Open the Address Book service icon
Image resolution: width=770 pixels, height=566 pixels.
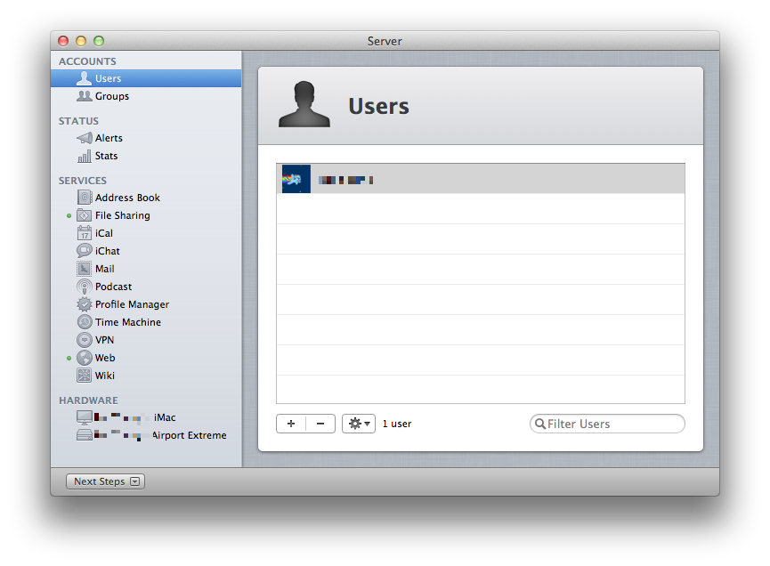[x=84, y=198]
